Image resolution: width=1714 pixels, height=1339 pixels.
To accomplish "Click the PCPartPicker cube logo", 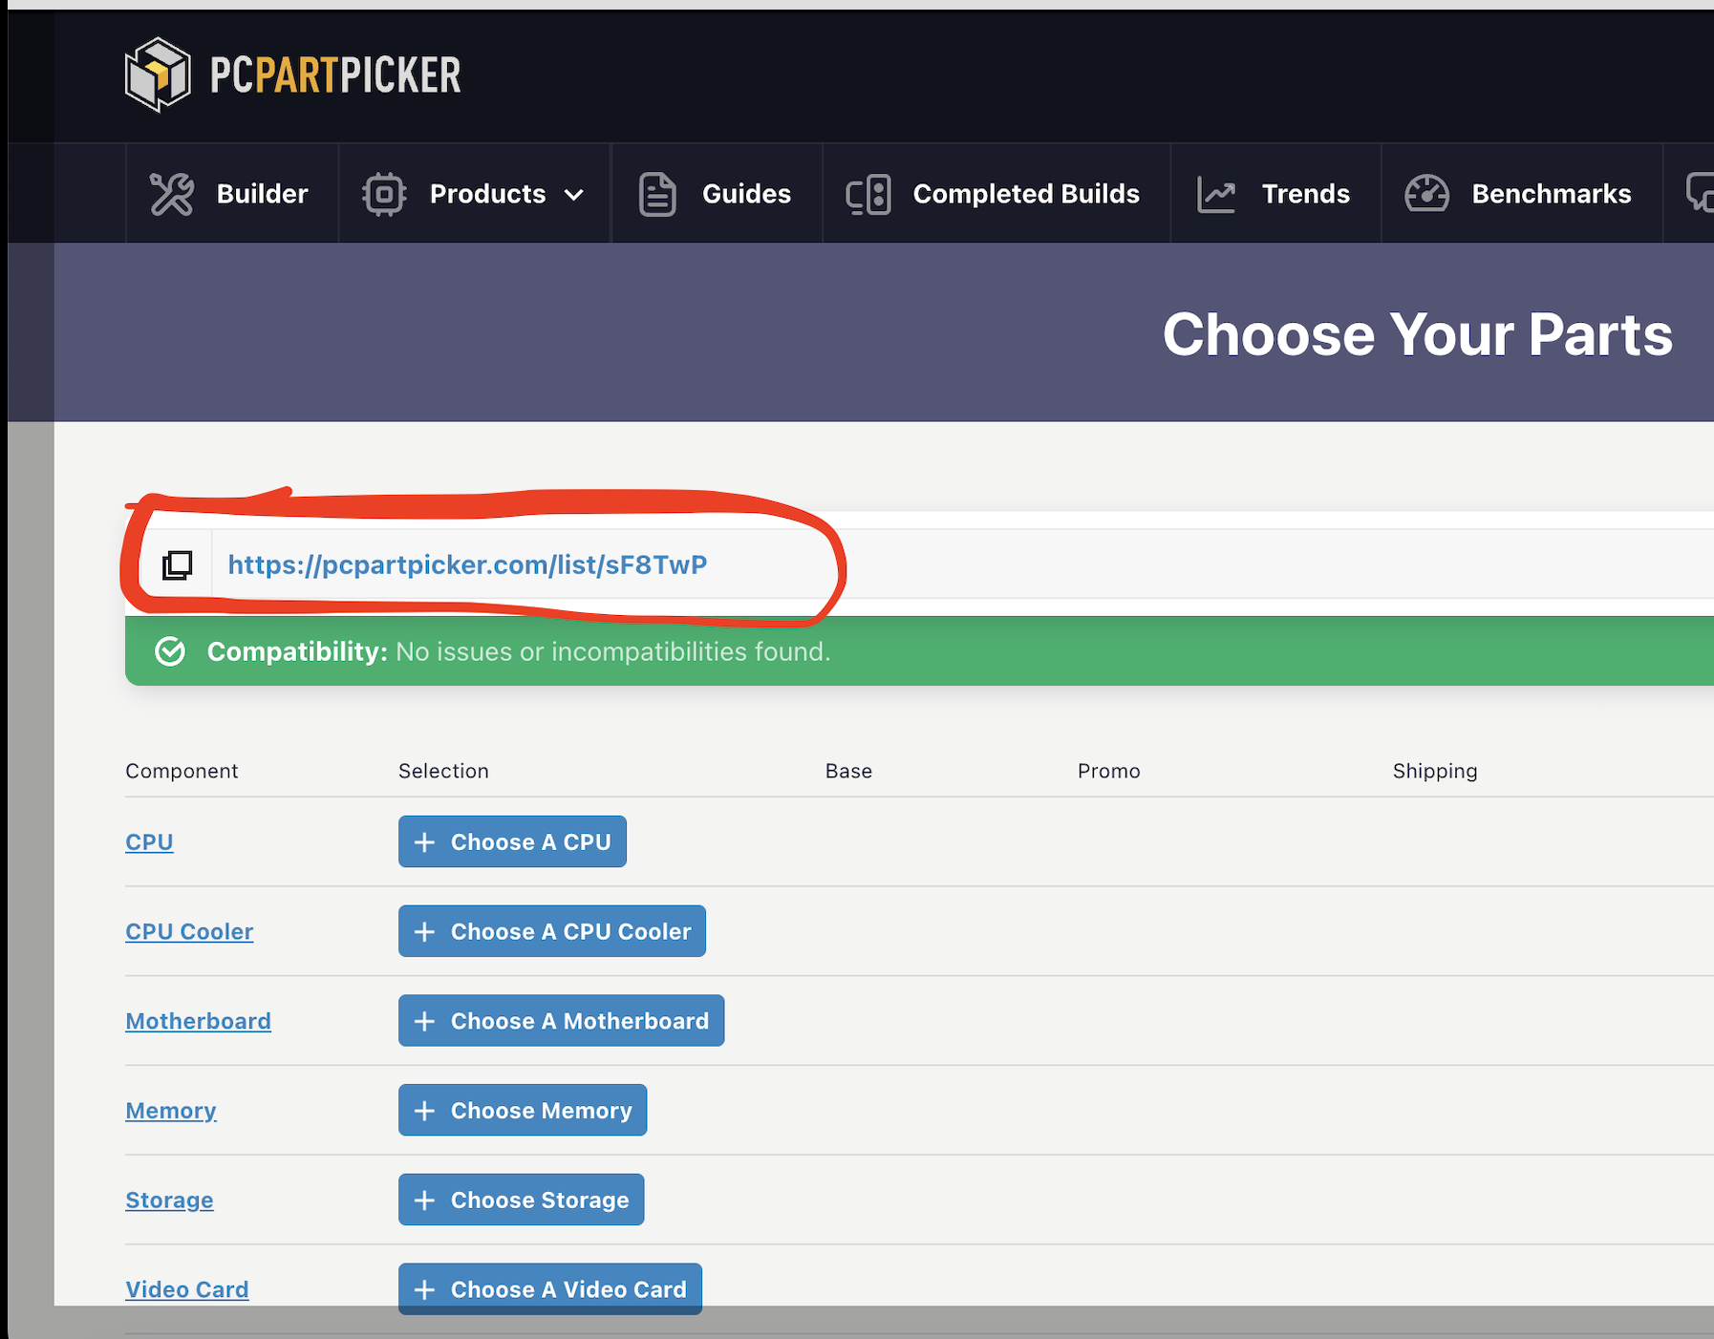I will point(158,74).
